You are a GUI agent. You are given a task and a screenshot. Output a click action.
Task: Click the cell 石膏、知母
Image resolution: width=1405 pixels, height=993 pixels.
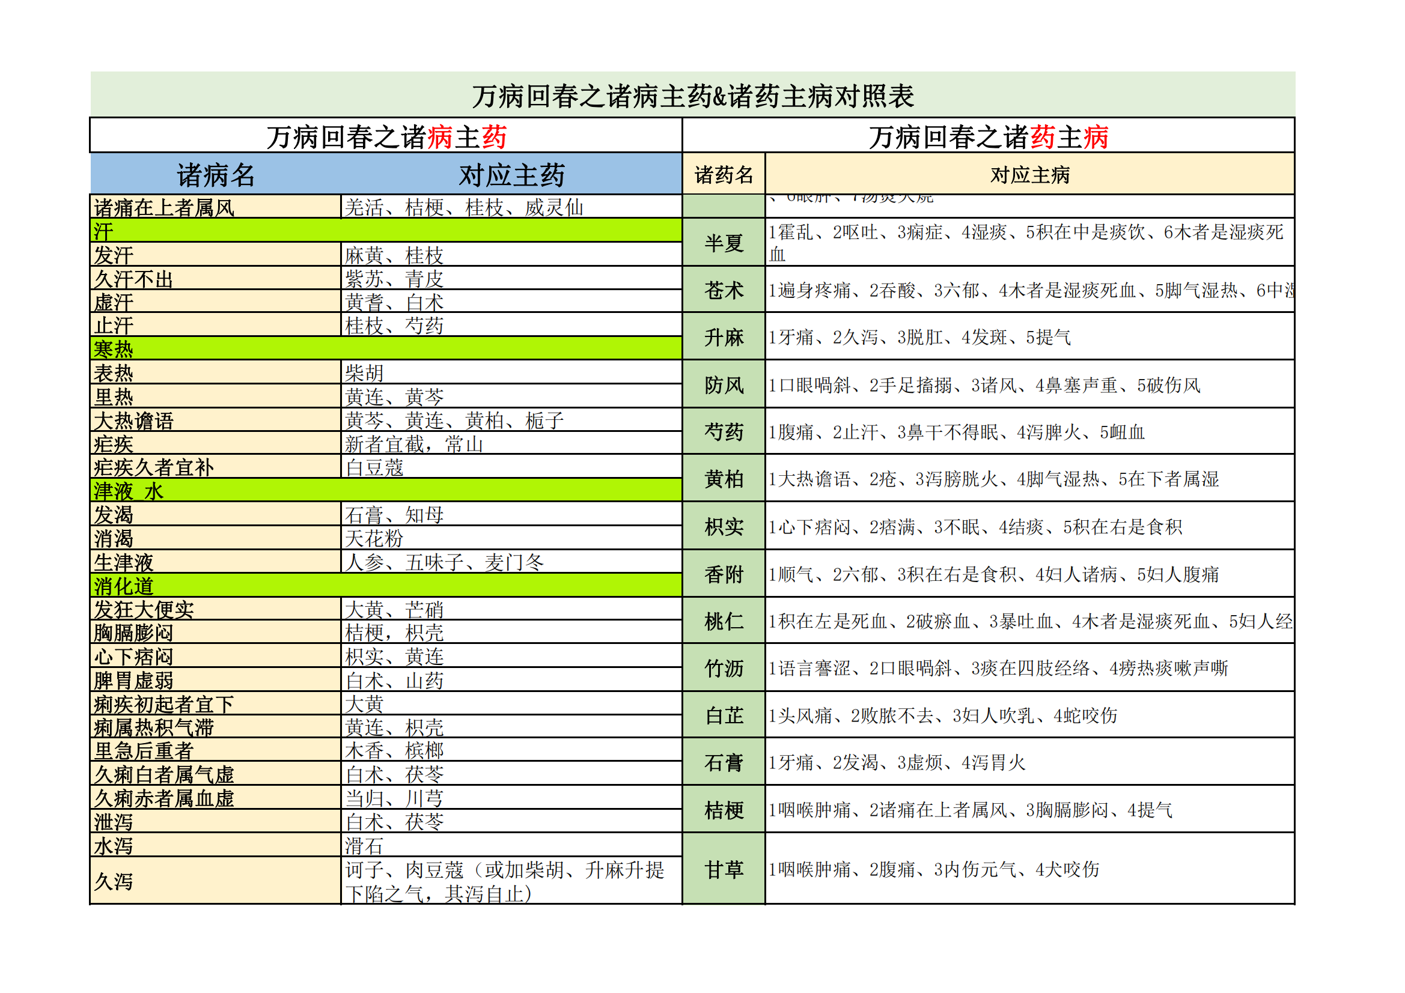[x=511, y=515]
